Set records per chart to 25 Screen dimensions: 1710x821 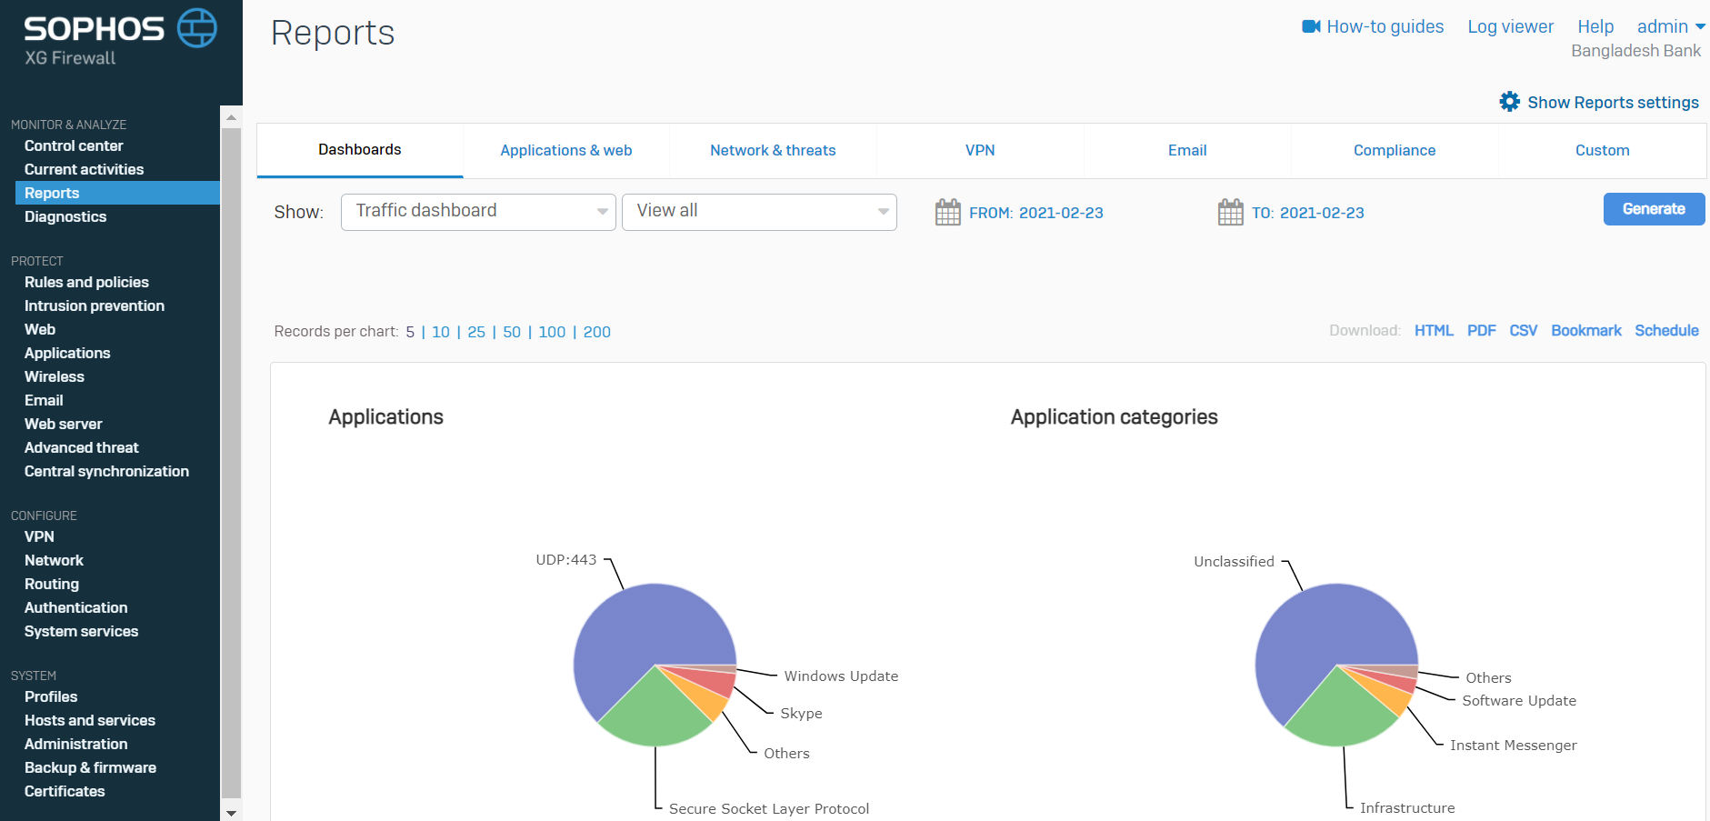(476, 332)
